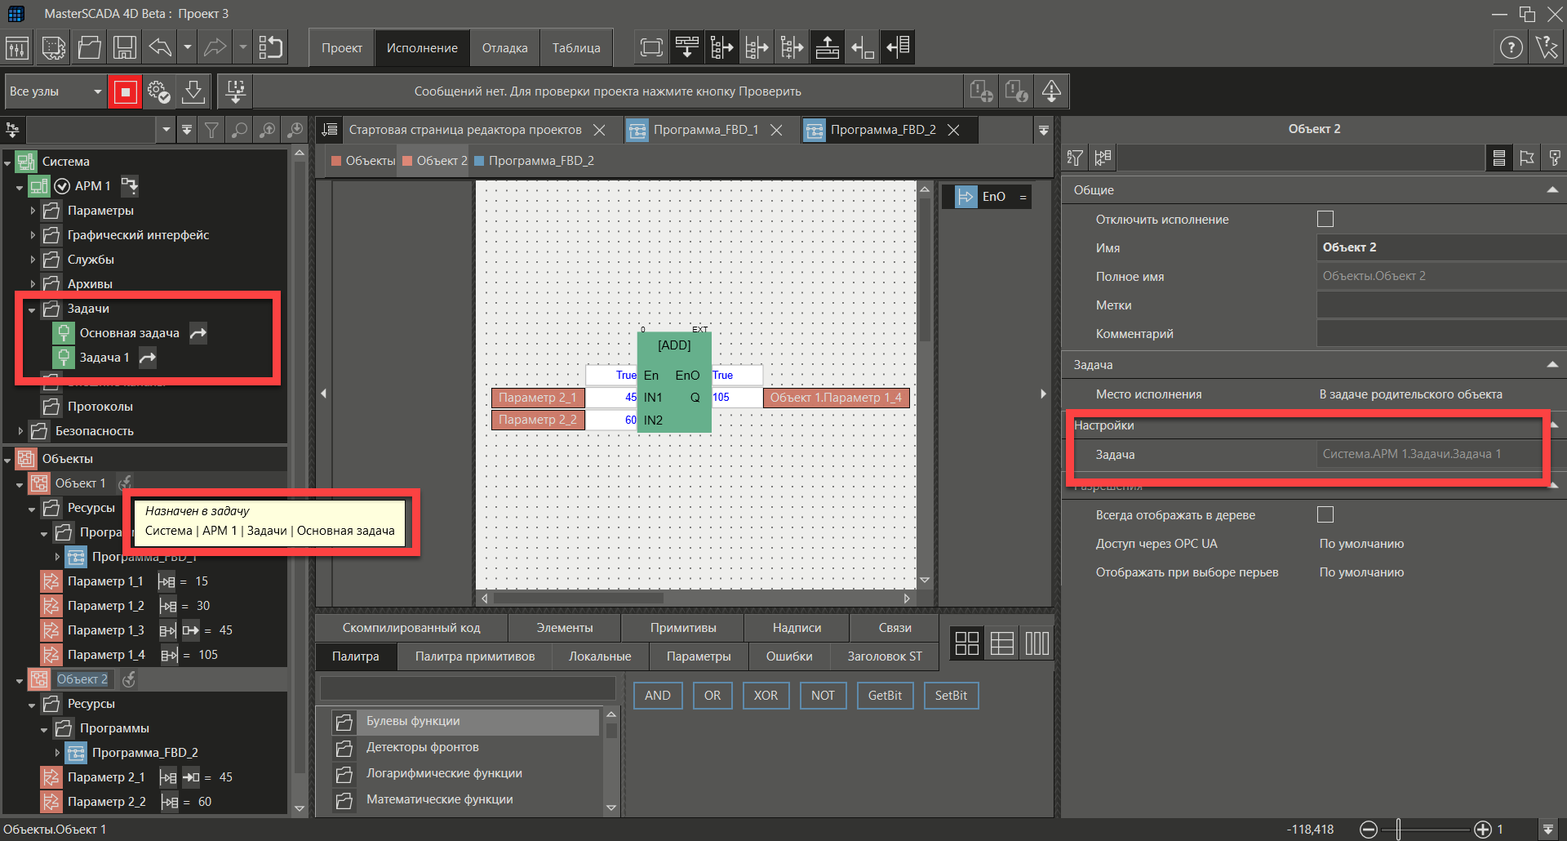Toggle the Отключить исполнение checkbox
This screenshot has height=841, width=1567.
click(x=1325, y=219)
